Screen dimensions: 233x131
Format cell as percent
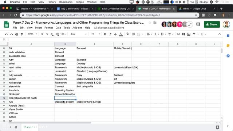pos(47,34)
